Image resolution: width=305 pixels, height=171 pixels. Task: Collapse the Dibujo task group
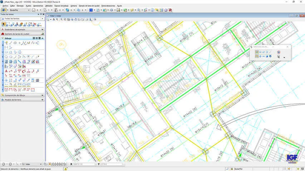click(43, 38)
